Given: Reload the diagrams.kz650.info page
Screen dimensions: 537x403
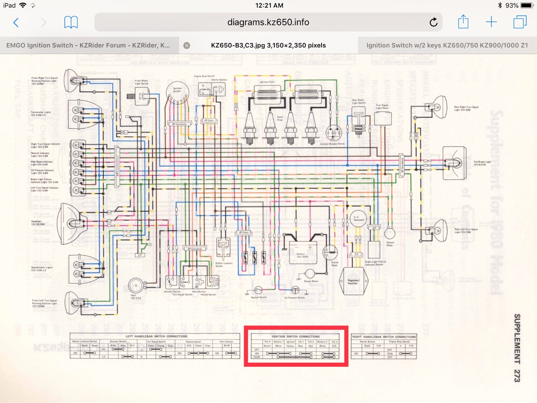Looking at the screenshot, I should 433,23.
